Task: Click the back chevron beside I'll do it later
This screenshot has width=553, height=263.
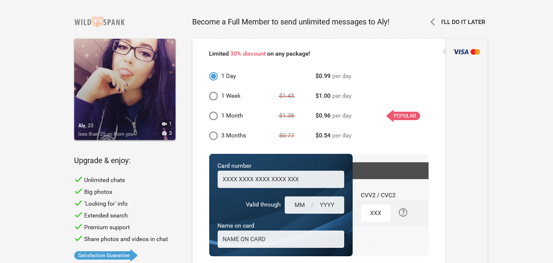Action: (432, 22)
